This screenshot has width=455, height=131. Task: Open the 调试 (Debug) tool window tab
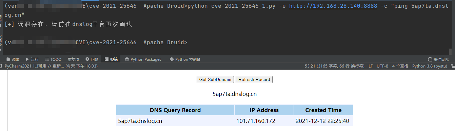13,59
